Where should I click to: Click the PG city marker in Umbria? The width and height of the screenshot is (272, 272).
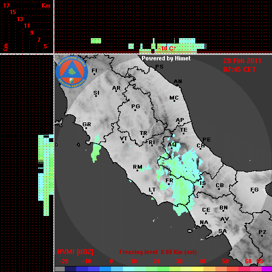point(135,107)
